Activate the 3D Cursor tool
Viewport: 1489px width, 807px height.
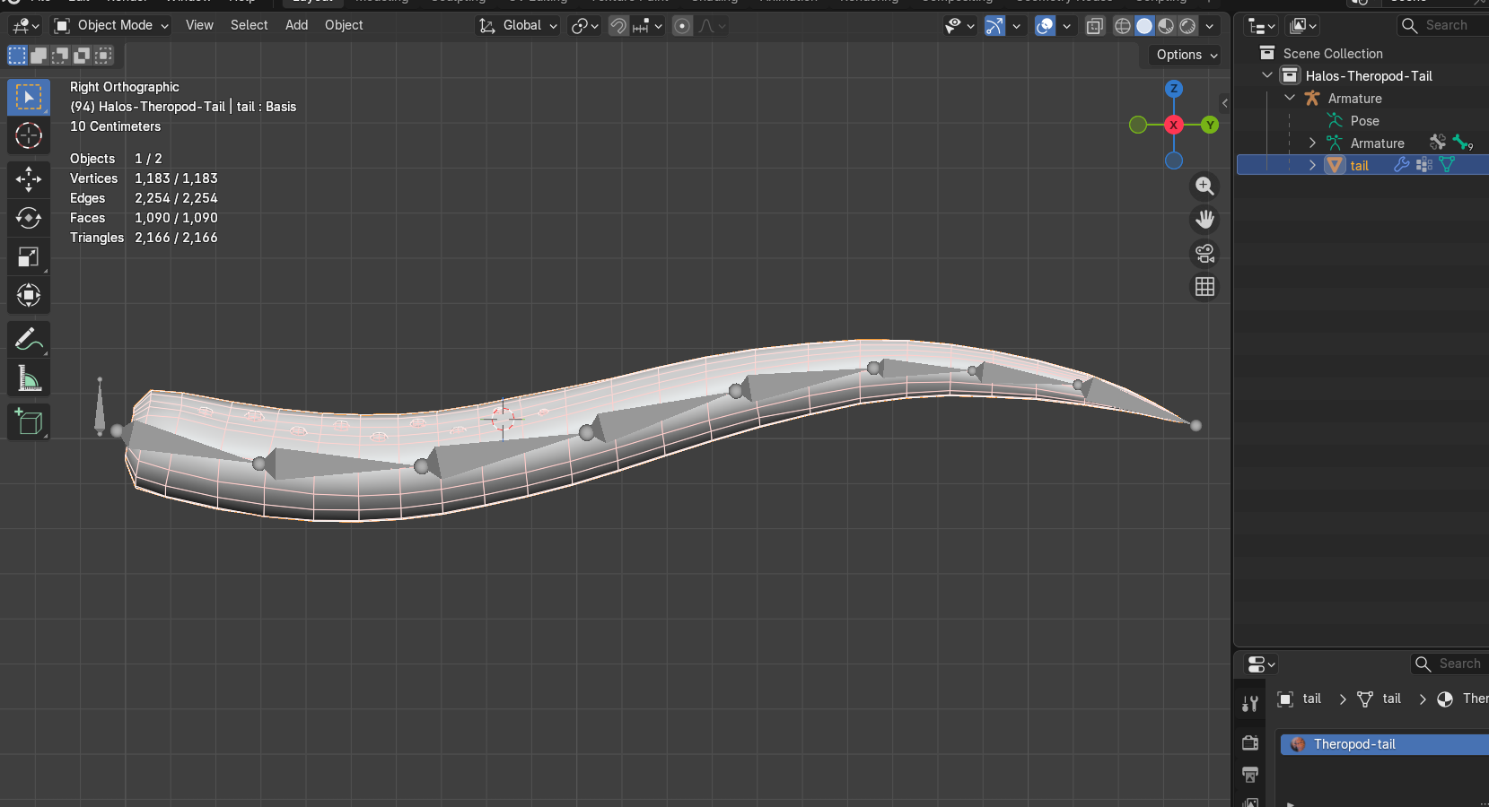(x=29, y=135)
